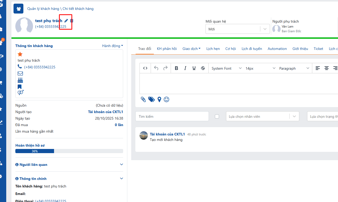Viewport: 338px width, 202px height.
Task: Switch to the KH phản hồi tab
Action: [x=167, y=49]
